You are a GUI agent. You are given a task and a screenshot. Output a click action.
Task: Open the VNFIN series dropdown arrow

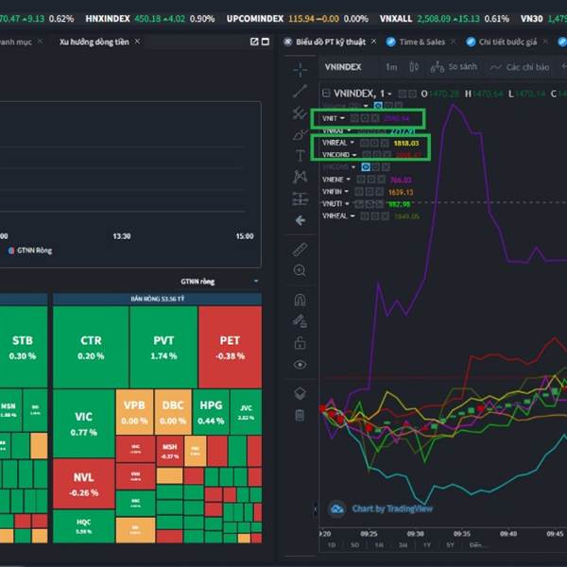[347, 192]
